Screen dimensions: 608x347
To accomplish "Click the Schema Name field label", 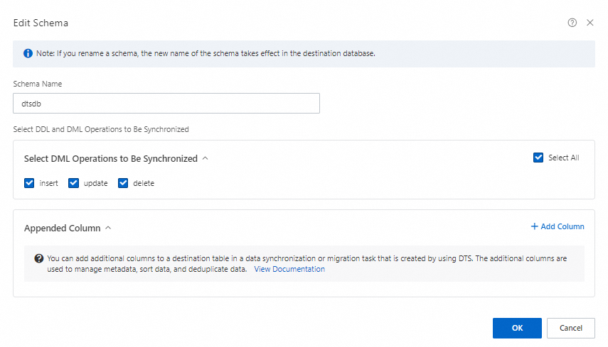I will pyautogui.click(x=38, y=84).
